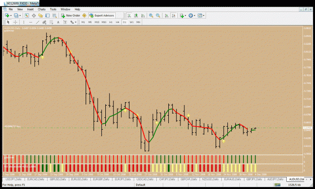Open the Charts menu
The image size is (315, 189).
pyautogui.click(x=42, y=9)
